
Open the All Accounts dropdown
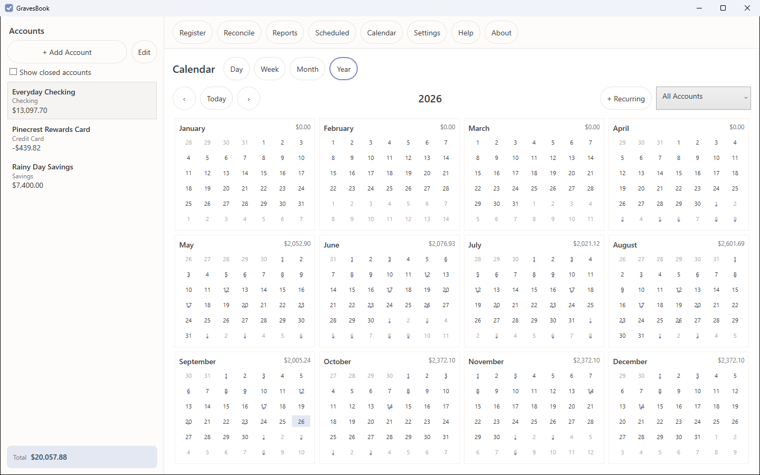pos(703,98)
